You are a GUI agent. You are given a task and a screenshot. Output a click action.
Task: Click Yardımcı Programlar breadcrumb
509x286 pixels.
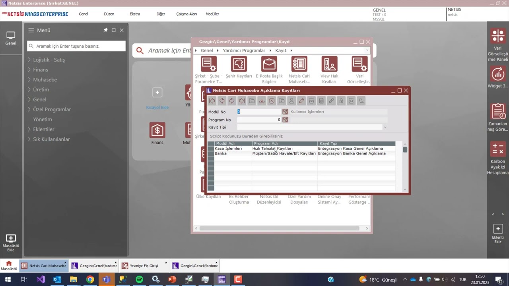pyautogui.click(x=244, y=50)
